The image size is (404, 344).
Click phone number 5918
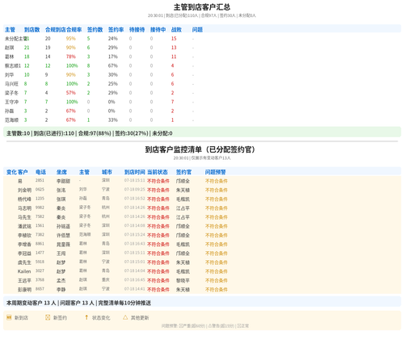click(40, 262)
